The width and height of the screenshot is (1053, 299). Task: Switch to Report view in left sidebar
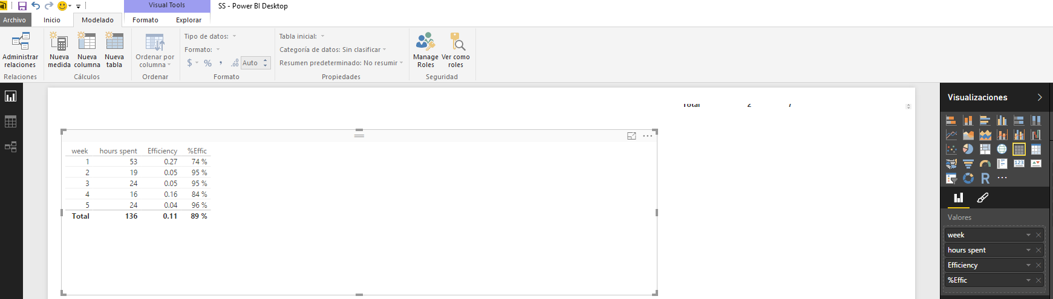coord(11,97)
